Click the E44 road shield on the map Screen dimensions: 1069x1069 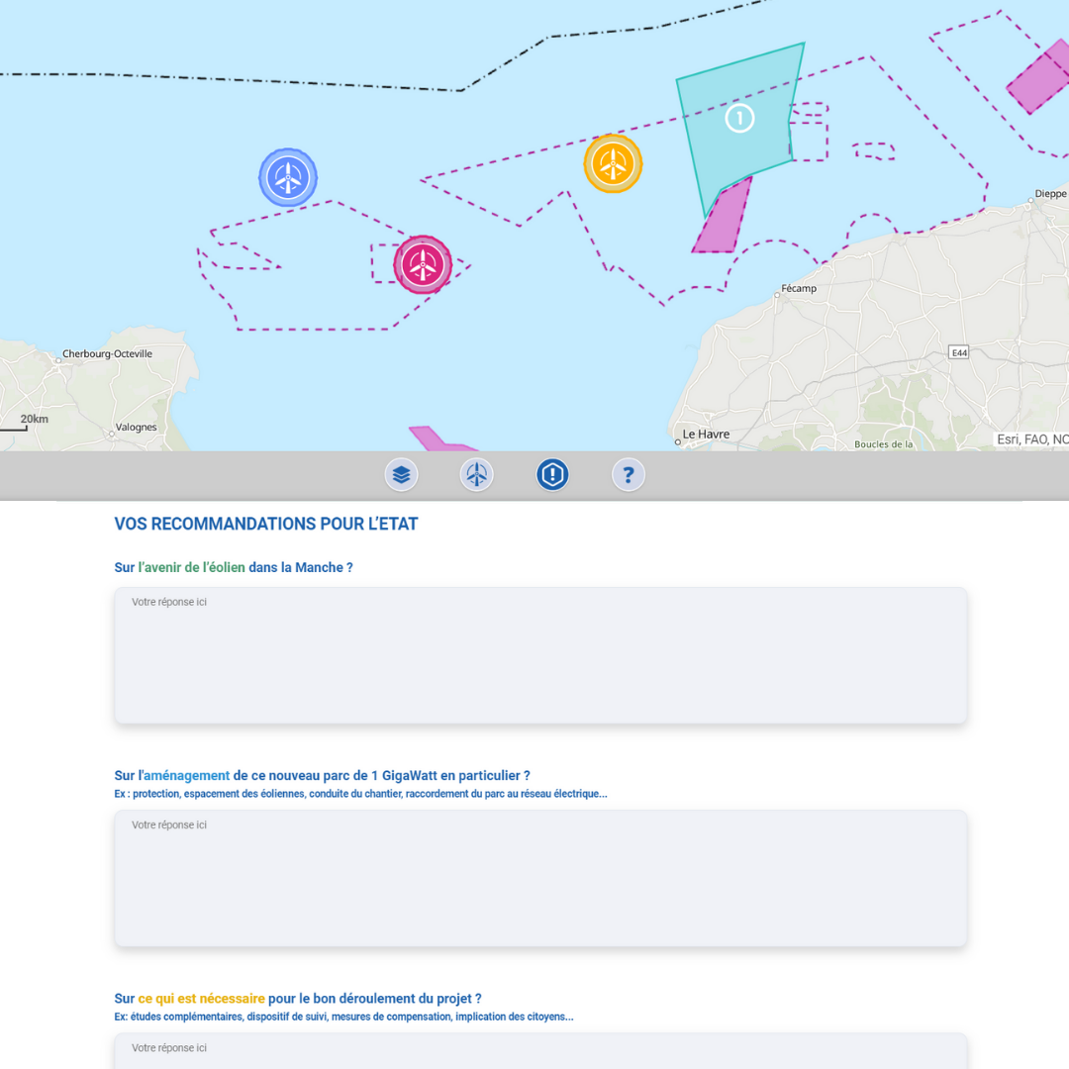(x=958, y=352)
